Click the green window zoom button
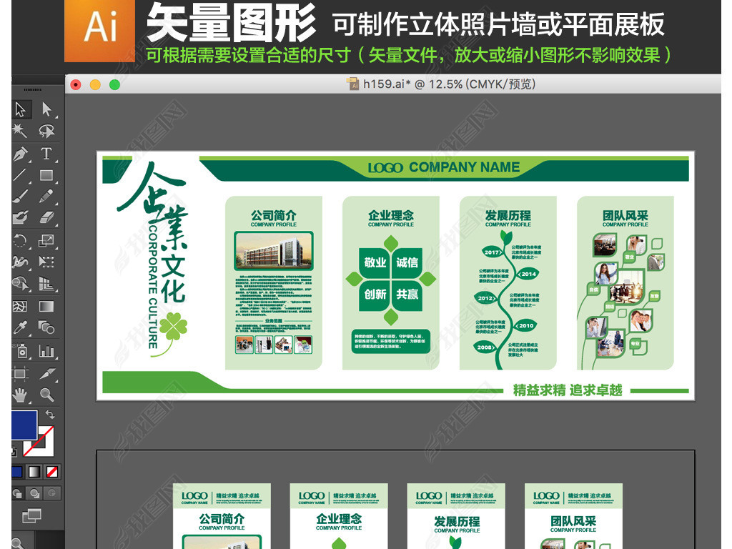The image size is (732, 549). (x=114, y=84)
